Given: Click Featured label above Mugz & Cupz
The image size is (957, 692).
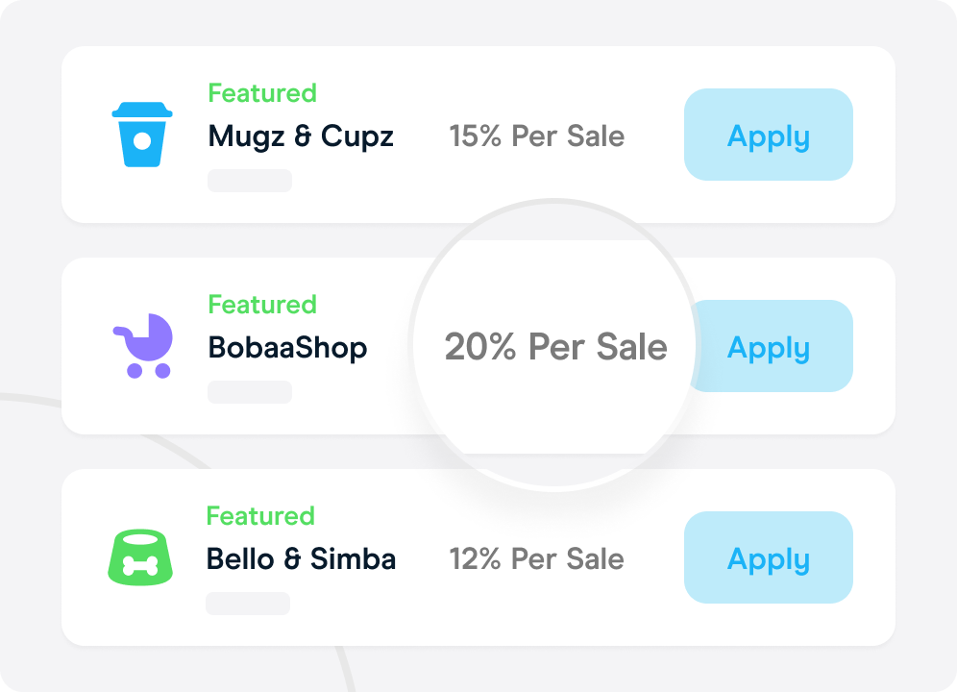Looking at the screenshot, I should point(262,93).
